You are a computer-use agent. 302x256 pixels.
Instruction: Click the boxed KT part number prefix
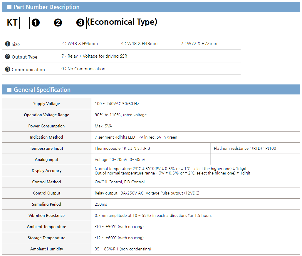(x=12, y=23)
